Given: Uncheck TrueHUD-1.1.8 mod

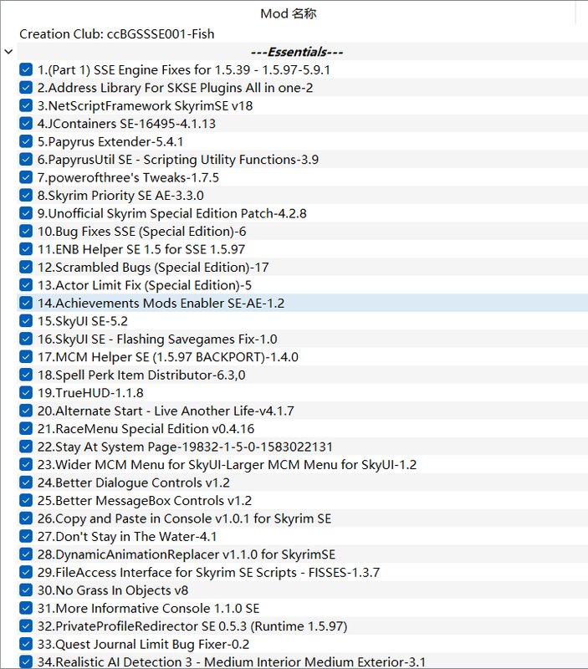Looking at the screenshot, I should point(26,392).
